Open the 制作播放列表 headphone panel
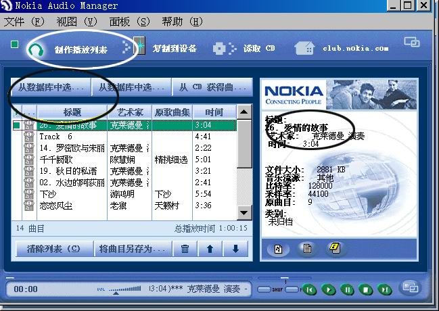 (x=67, y=50)
